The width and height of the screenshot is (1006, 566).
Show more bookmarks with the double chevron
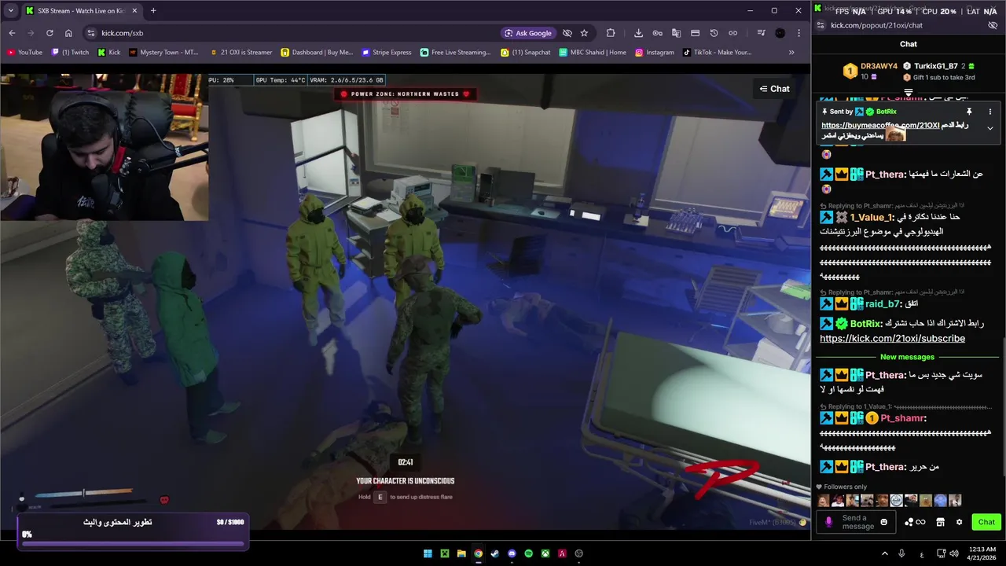point(791,53)
